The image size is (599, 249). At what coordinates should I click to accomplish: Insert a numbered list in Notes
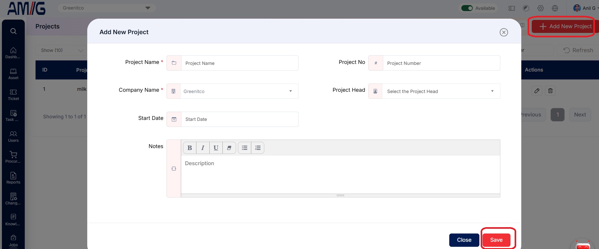point(258,148)
